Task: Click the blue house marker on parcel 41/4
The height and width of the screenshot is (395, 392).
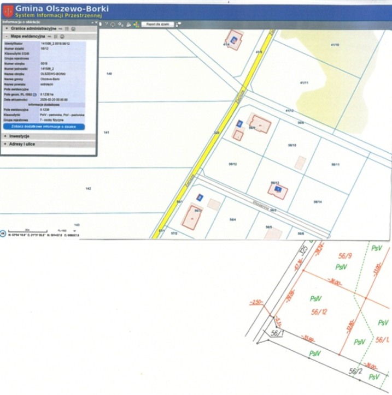Action: pyautogui.click(x=235, y=39)
